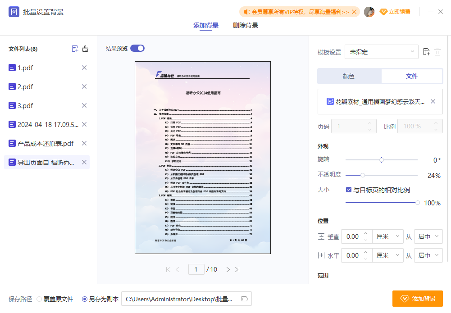Open the VIP privileges banner link
Viewport: 451px width, 313px height.
300,12
